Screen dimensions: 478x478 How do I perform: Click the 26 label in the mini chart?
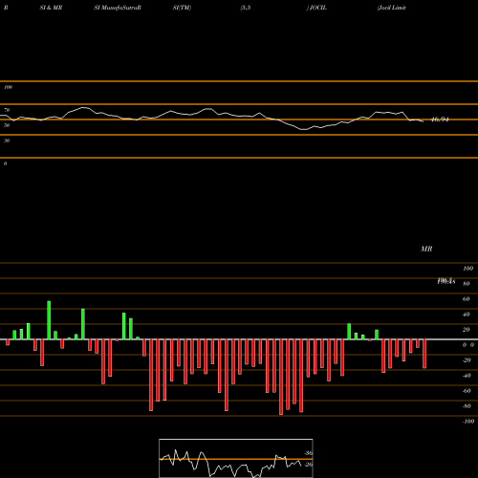tap(309, 465)
